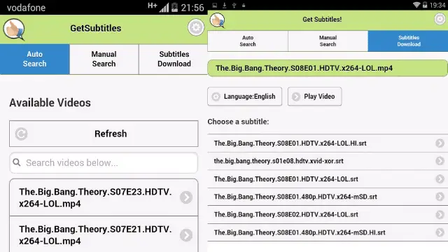Open settings gear in GetSubtitles header

pyautogui.click(x=196, y=27)
